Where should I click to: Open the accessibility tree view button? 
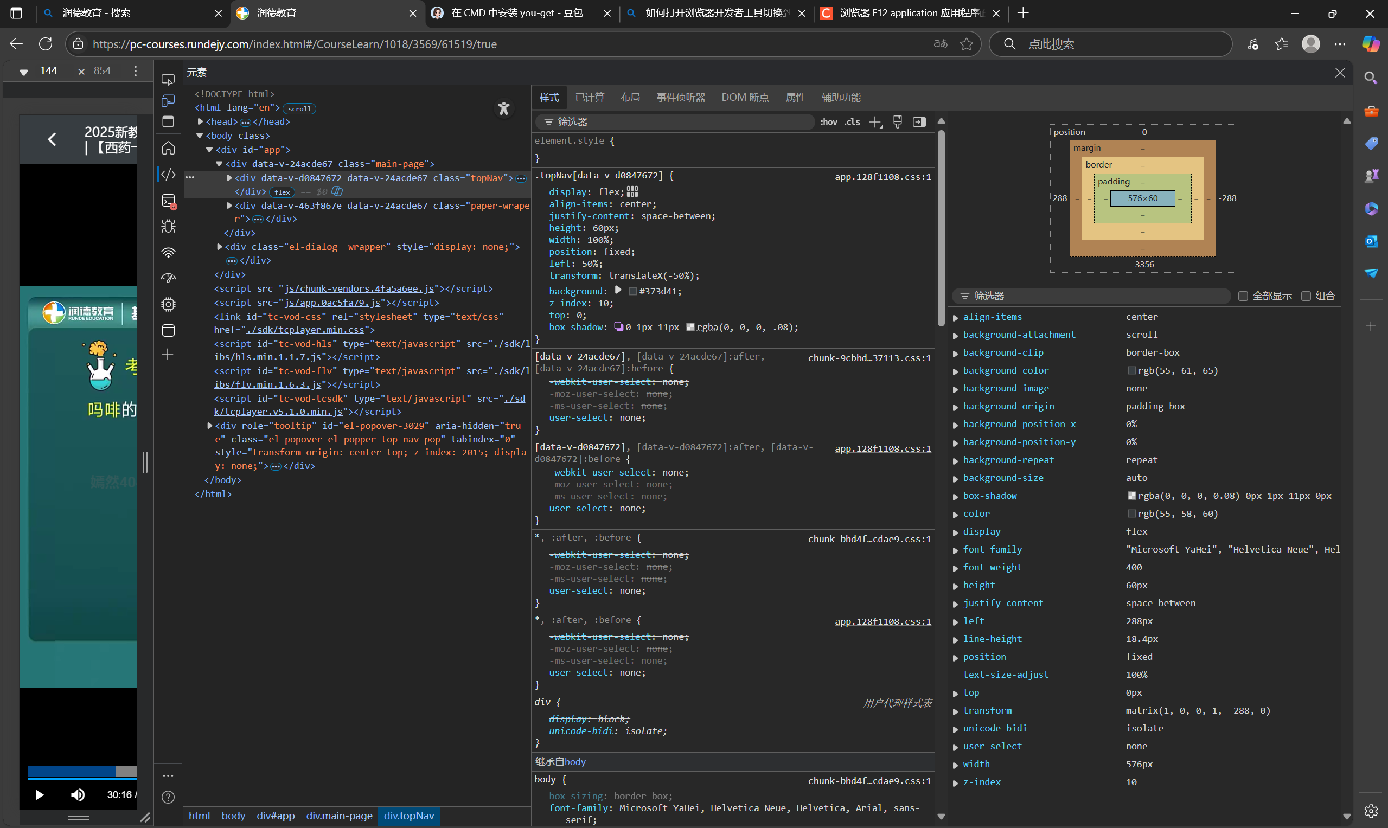[x=503, y=108]
